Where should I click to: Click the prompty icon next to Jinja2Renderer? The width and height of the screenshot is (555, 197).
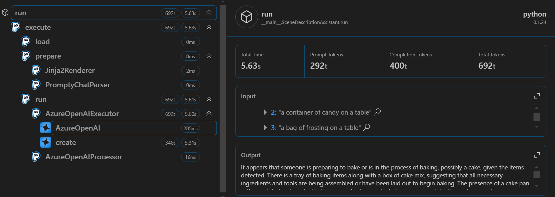[36, 70]
